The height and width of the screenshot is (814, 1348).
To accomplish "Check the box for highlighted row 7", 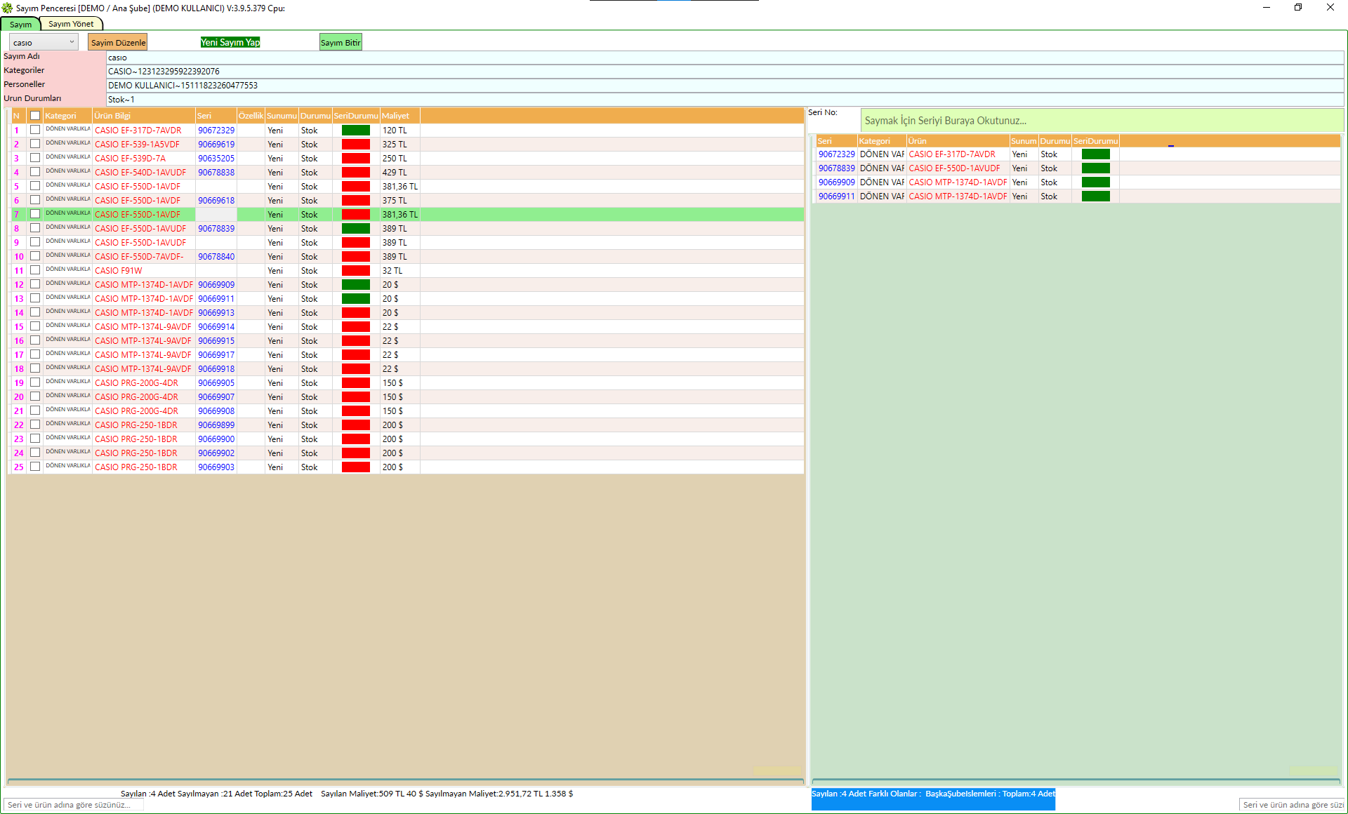I will (x=35, y=214).
